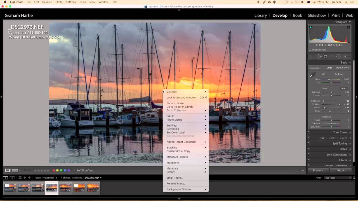
Task: Click the main window '1' display button
Action: (5, 178)
